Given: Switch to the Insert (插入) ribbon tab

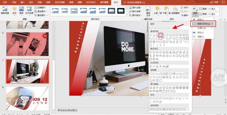Looking at the screenshot, I should tap(23, 2).
